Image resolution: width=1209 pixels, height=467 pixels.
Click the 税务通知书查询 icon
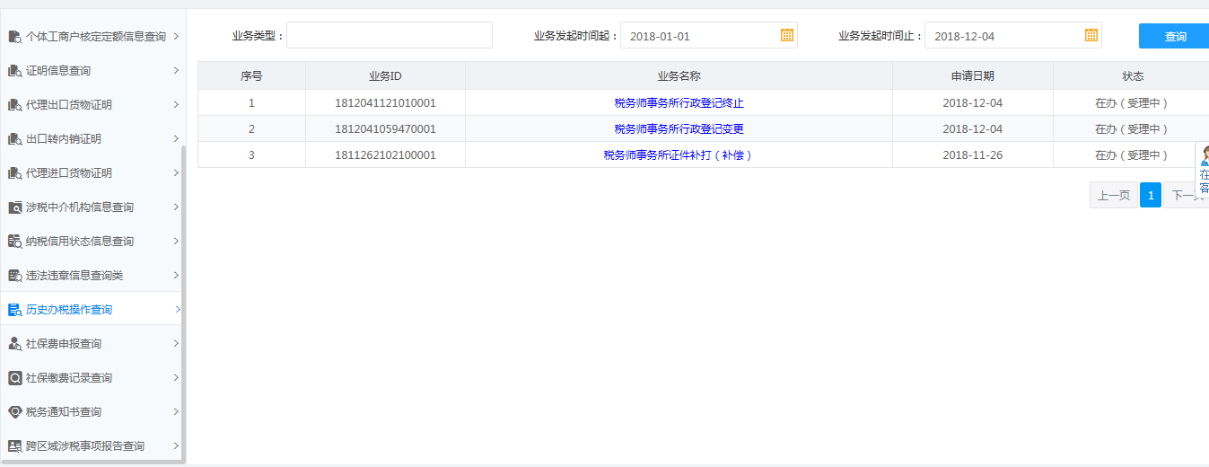pos(14,412)
